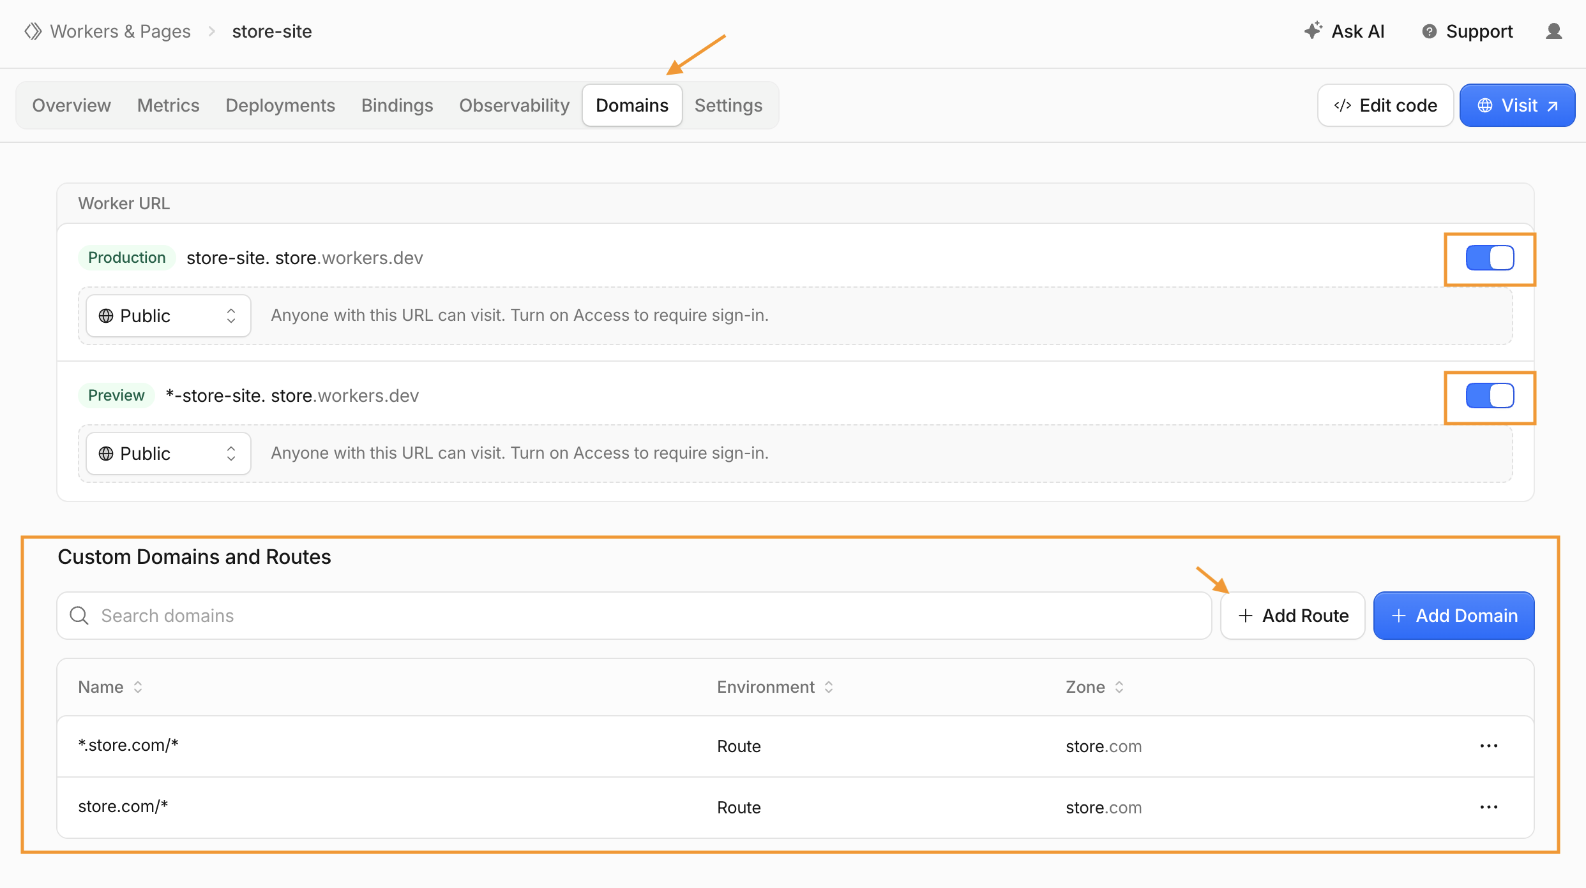The height and width of the screenshot is (888, 1586).
Task: Click the Preview label badge
Action: click(x=116, y=396)
